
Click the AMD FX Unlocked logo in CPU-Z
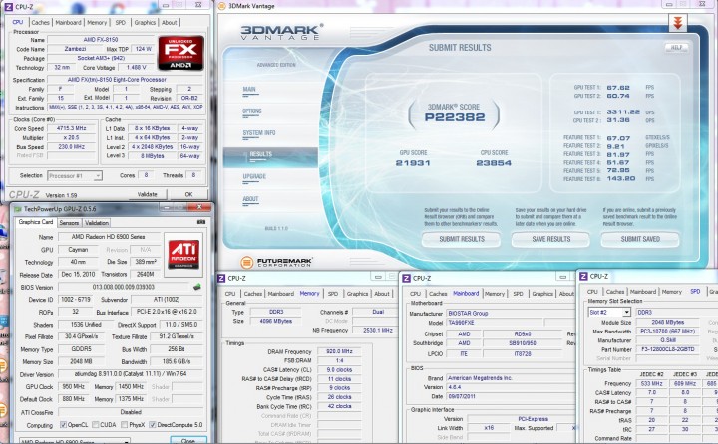[180, 53]
